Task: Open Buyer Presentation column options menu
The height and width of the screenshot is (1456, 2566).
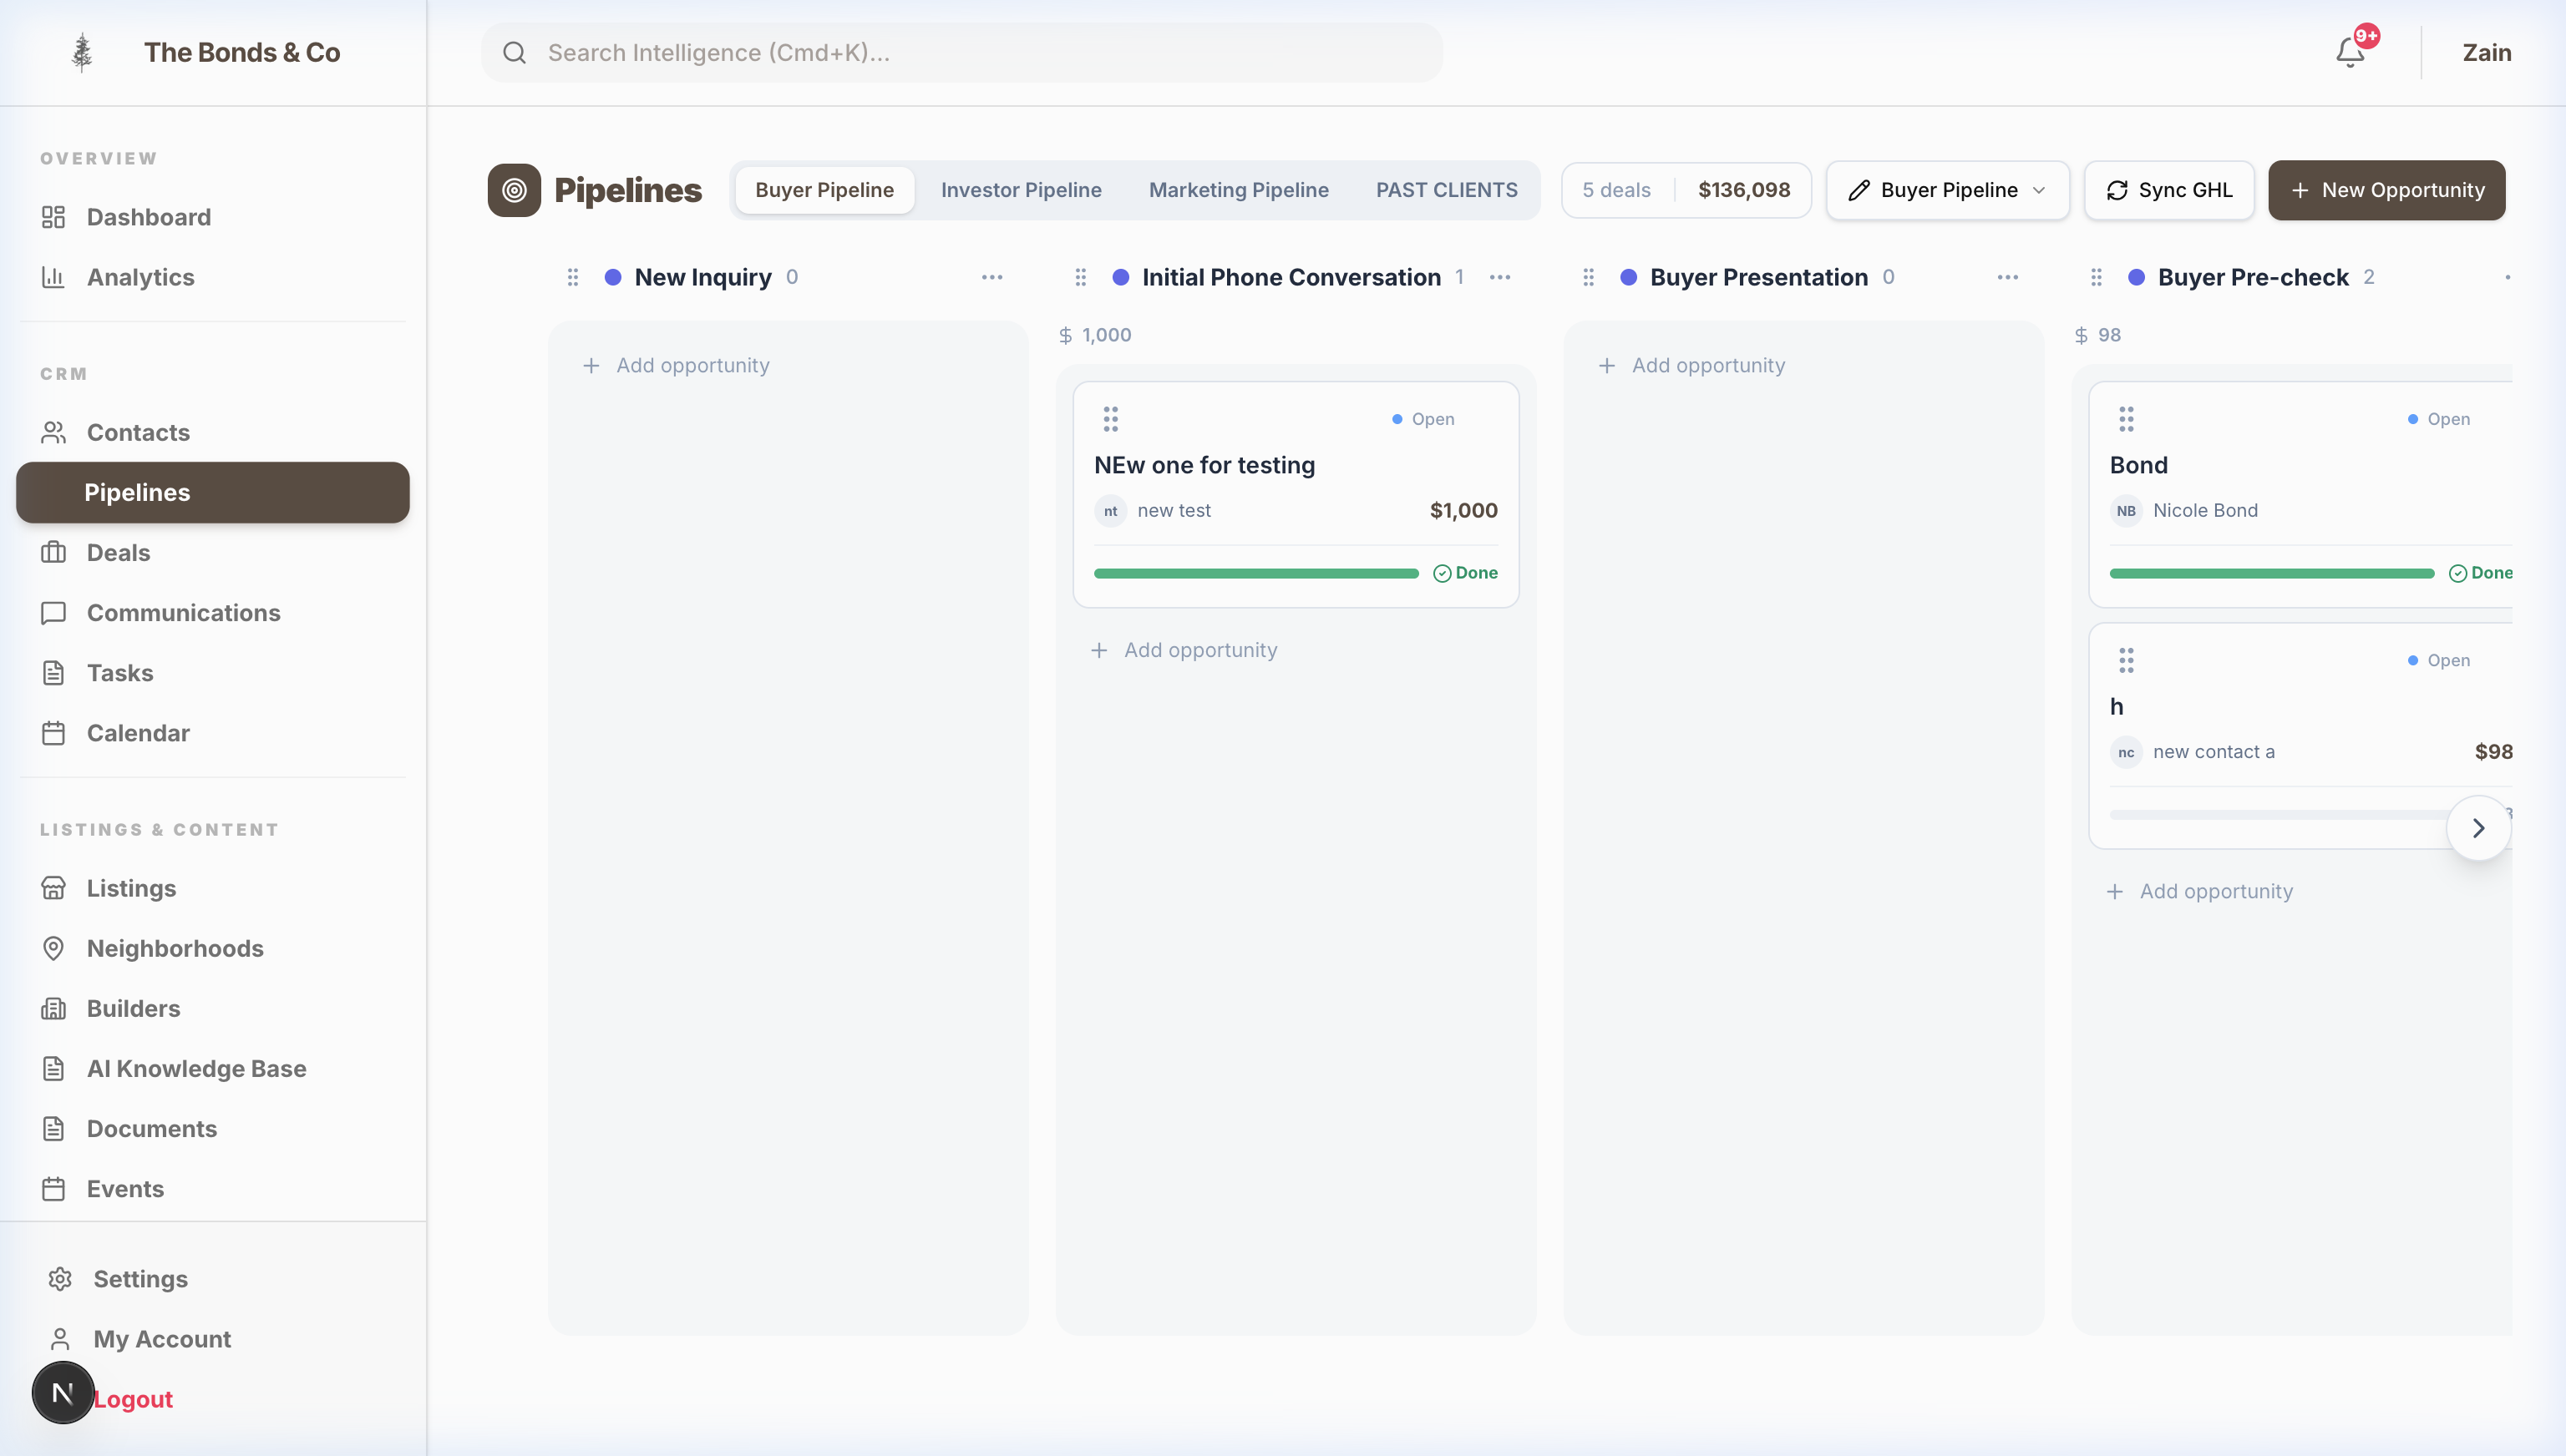Action: point(2008,277)
